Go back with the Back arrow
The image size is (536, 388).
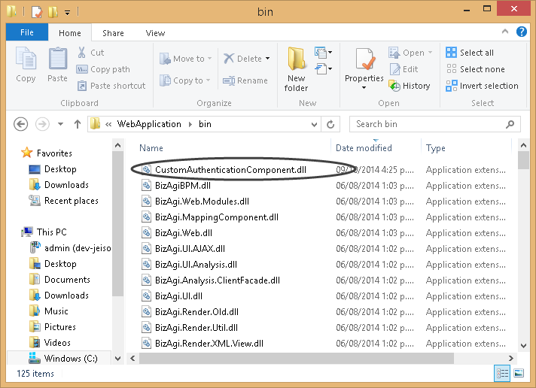coord(21,124)
